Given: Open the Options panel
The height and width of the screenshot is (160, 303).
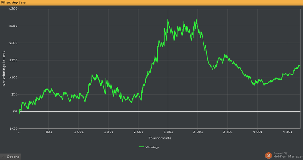Looking at the screenshot, I should coord(10,157).
